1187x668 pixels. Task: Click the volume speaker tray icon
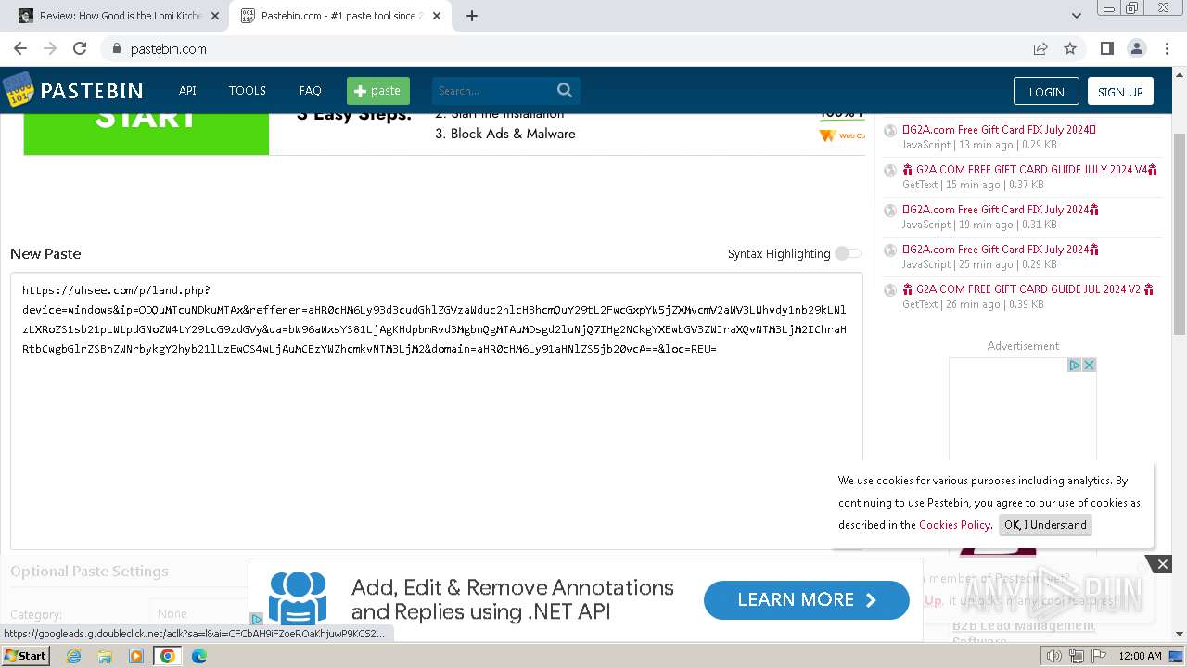tap(1054, 656)
